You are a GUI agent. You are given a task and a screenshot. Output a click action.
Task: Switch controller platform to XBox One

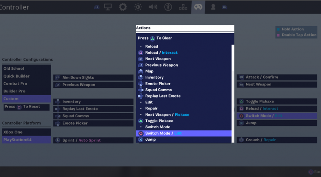click(27, 132)
